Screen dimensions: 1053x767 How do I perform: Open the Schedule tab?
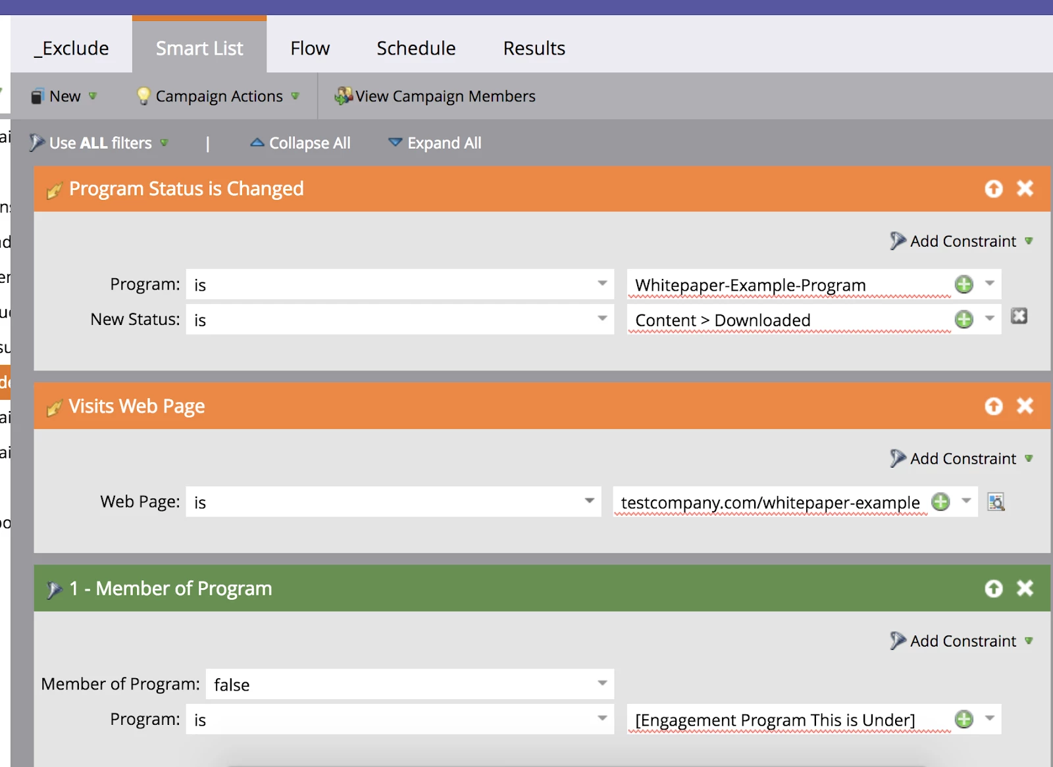tap(416, 48)
